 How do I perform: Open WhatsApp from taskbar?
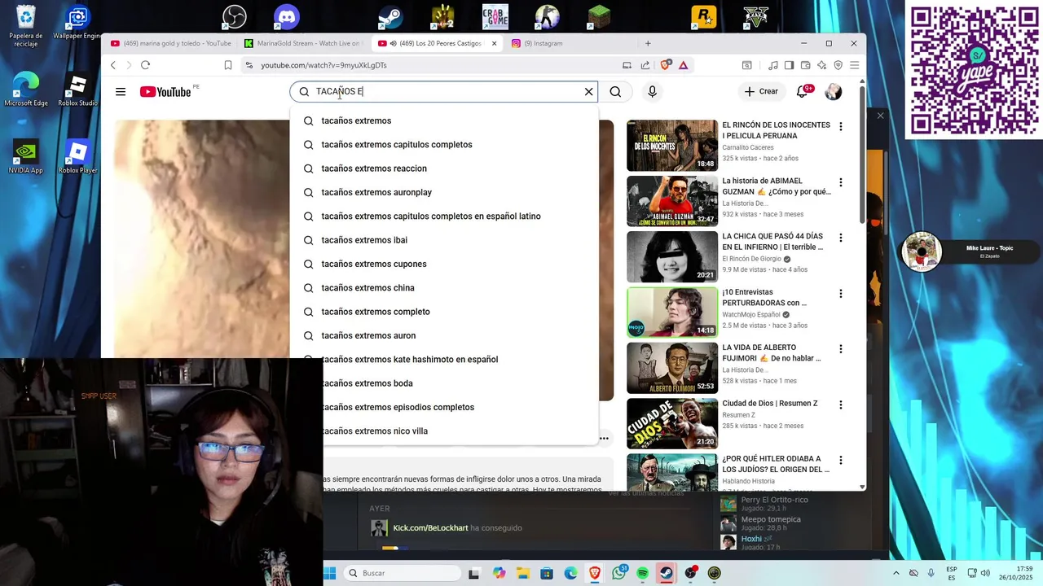[619, 573]
